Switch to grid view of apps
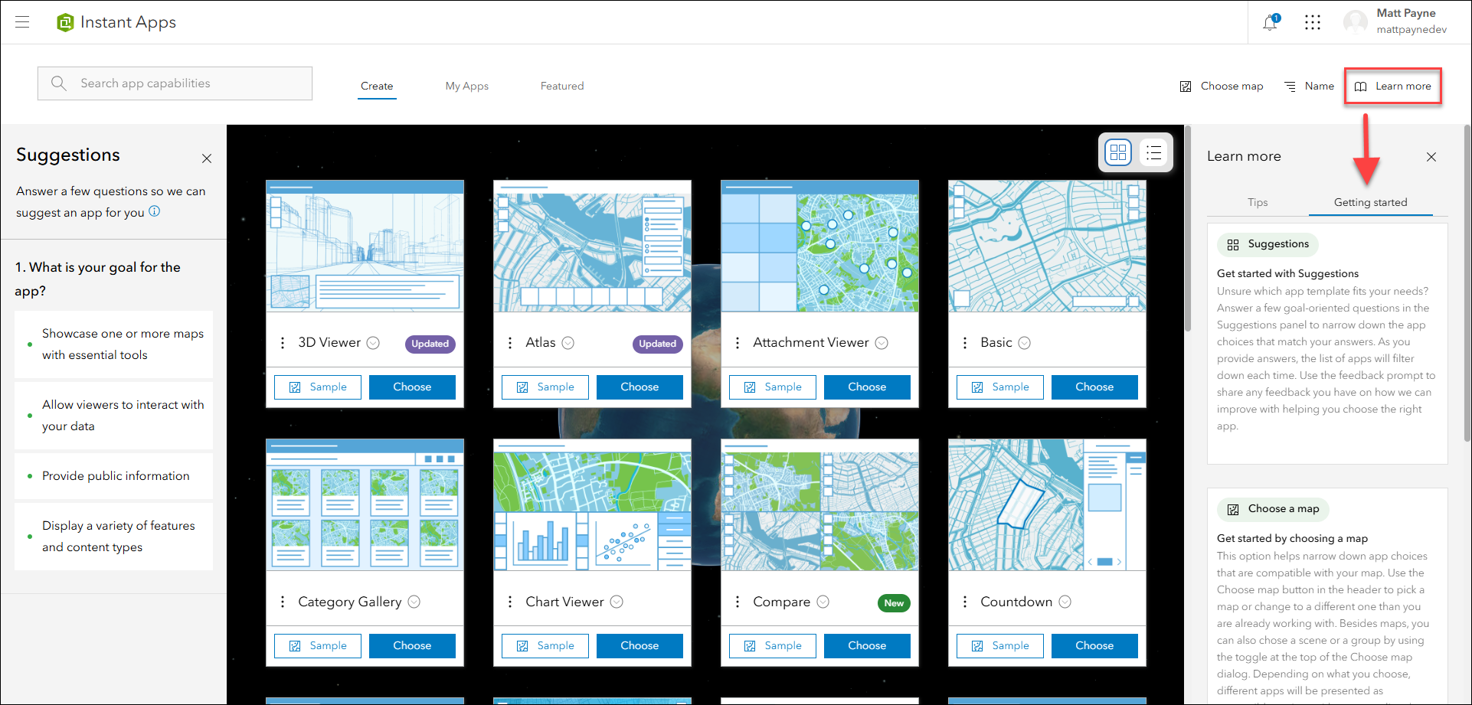 [x=1118, y=152]
